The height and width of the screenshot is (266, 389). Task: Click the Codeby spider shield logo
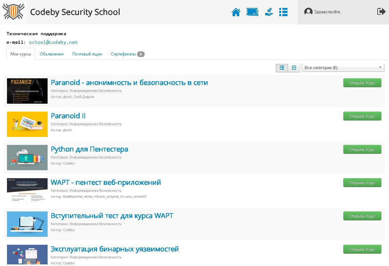[13, 12]
